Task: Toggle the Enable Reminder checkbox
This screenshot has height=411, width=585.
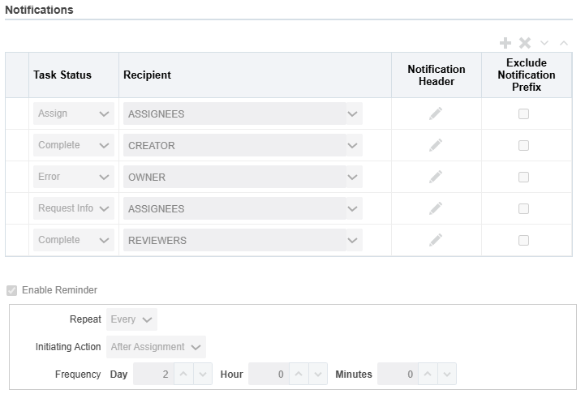Action: coord(12,290)
